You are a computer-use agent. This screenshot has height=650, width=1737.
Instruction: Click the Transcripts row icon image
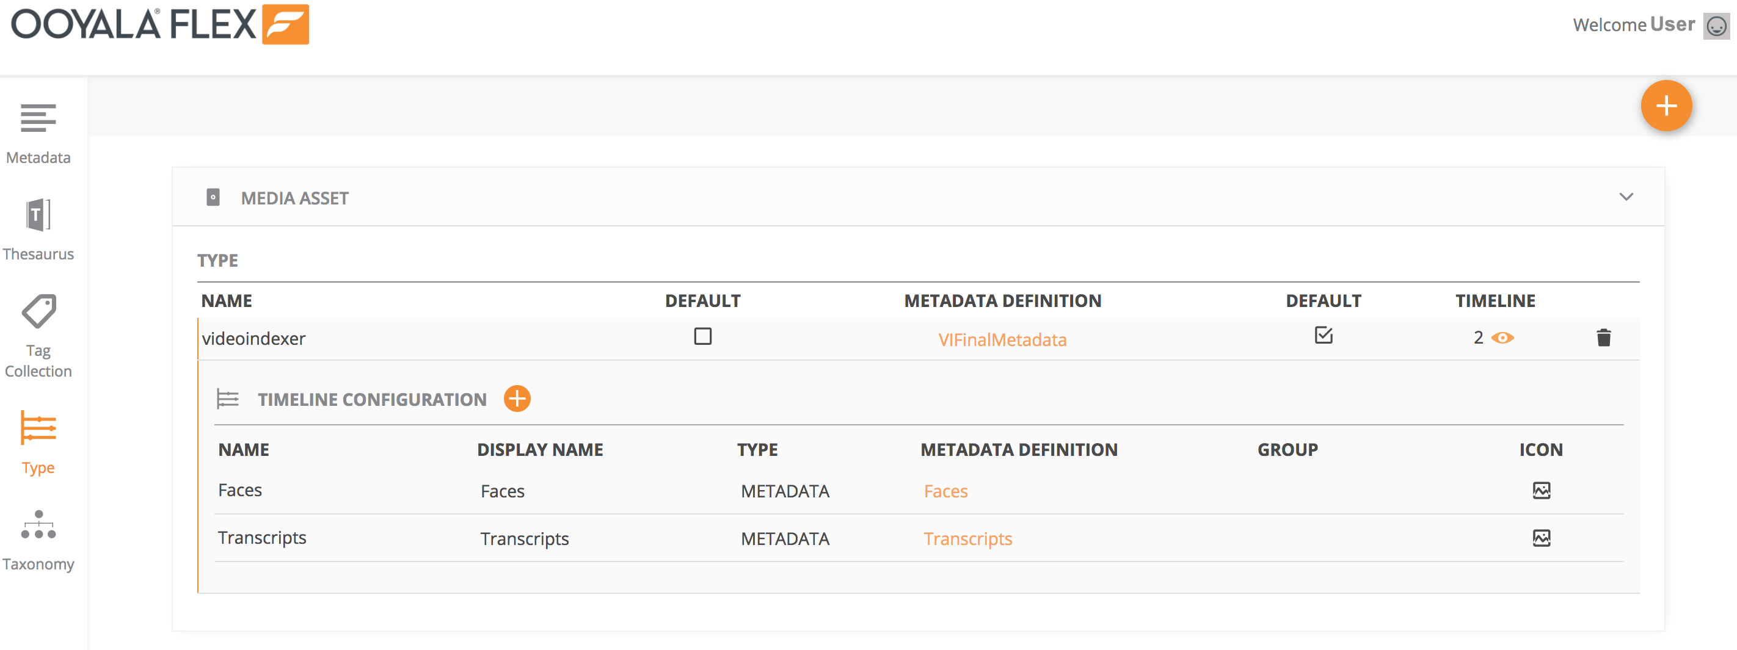click(x=1541, y=538)
